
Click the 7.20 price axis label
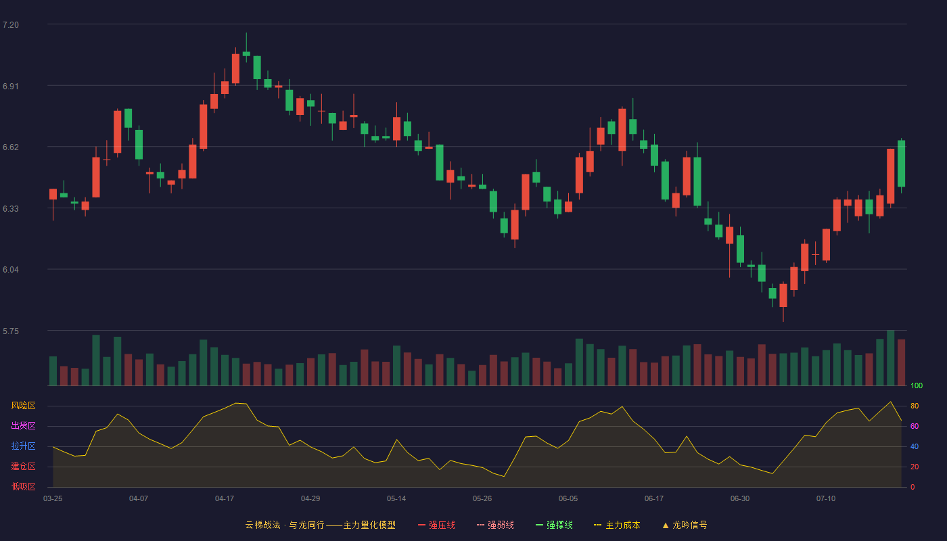tap(11, 25)
